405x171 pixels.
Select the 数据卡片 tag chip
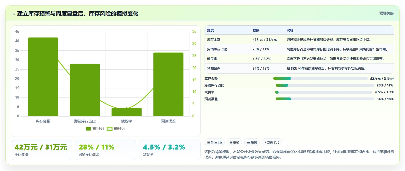[272, 142]
